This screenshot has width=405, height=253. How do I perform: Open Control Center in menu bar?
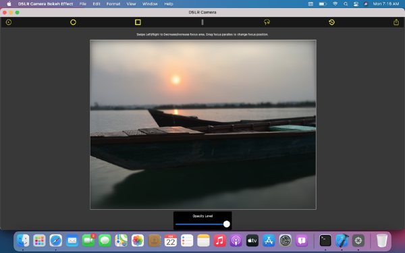tap(356, 4)
